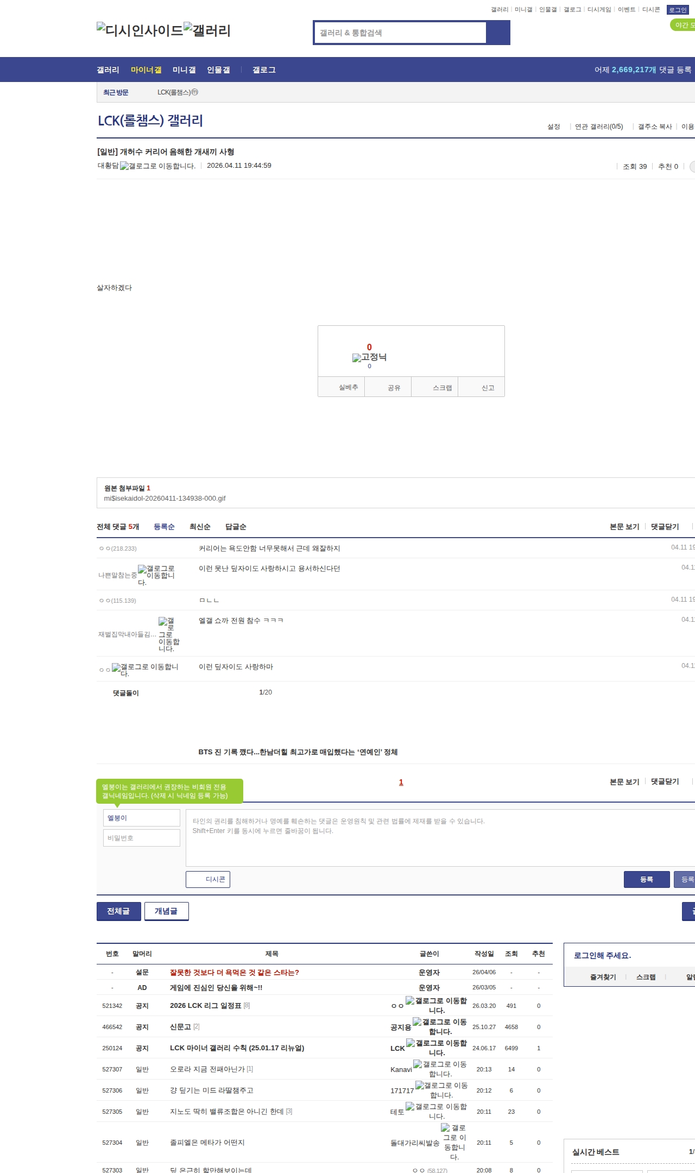Focus the 갤러리 & 통합검색 search field
This screenshot has width=695, height=1173.
[x=401, y=33]
